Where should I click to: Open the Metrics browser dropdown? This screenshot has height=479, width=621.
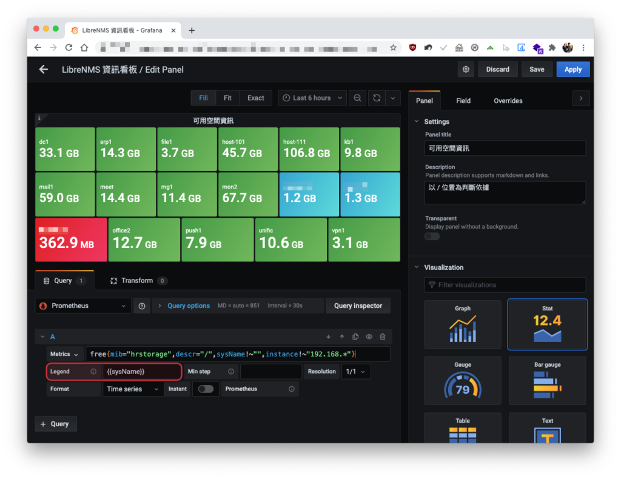tap(64, 354)
